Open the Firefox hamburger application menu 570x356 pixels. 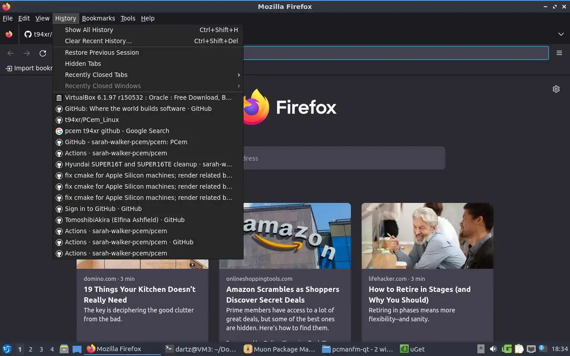[559, 53]
